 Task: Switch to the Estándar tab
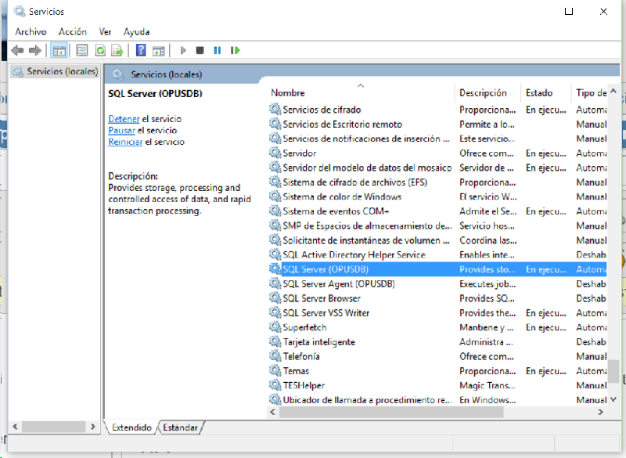click(181, 427)
